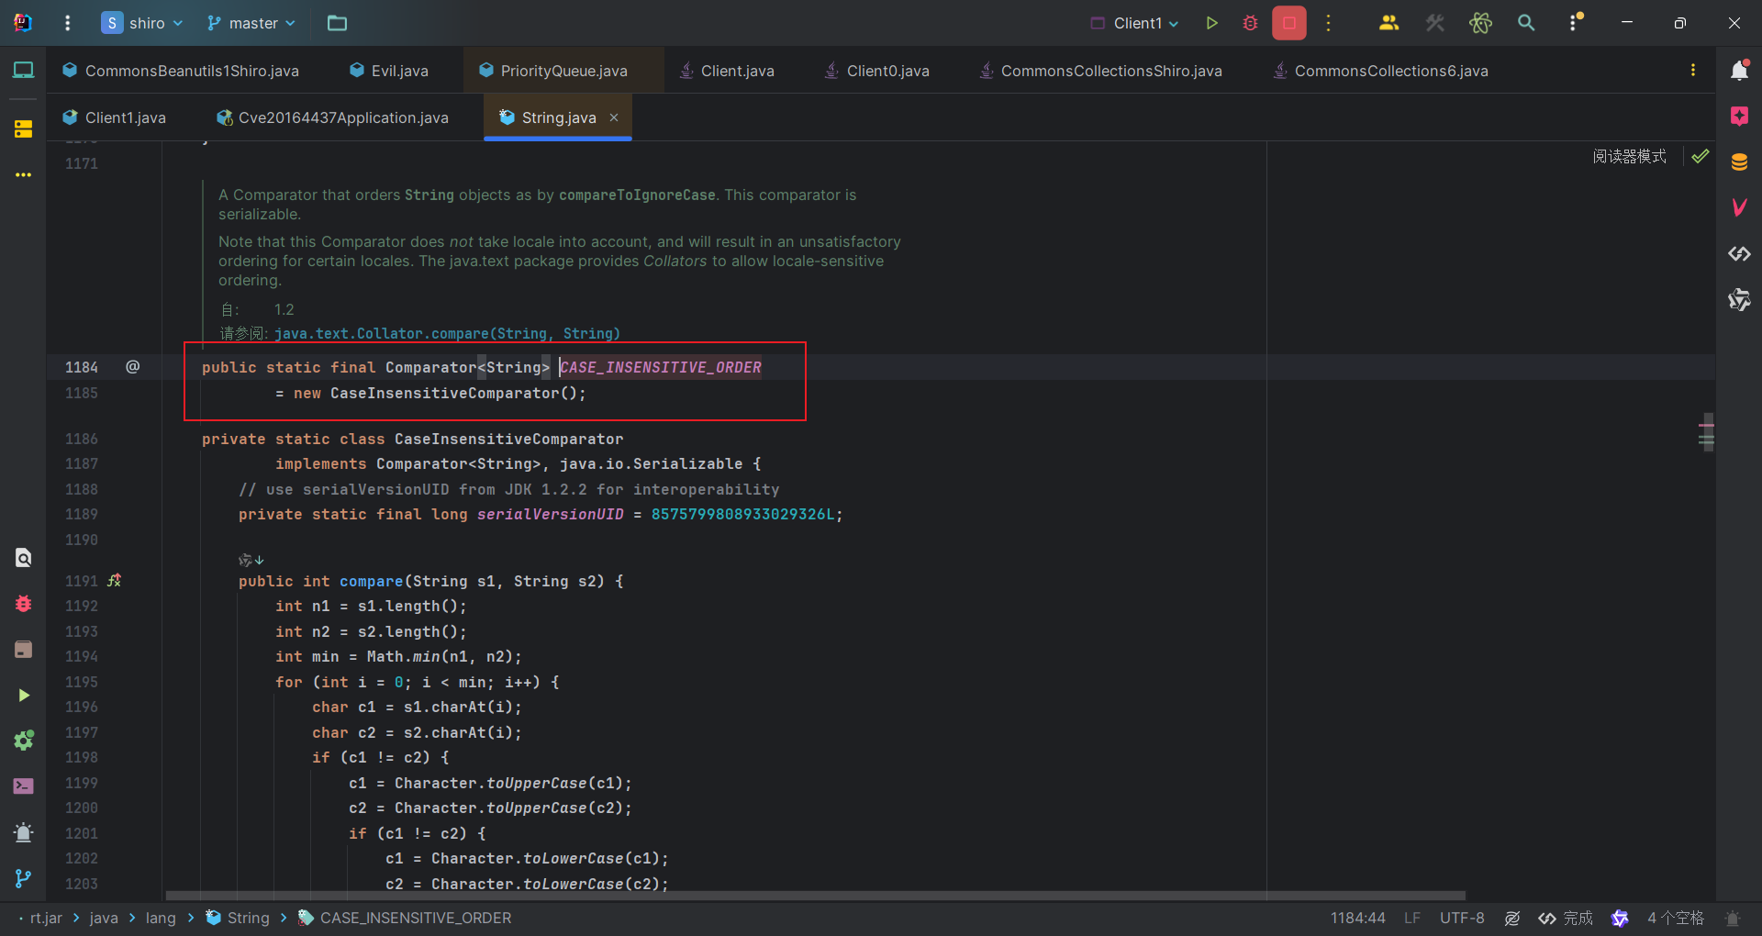Viewport: 1762px width, 936px height.
Task: Switch to CommonsBeanutils1Shiro.java tab
Action: [181, 71]
